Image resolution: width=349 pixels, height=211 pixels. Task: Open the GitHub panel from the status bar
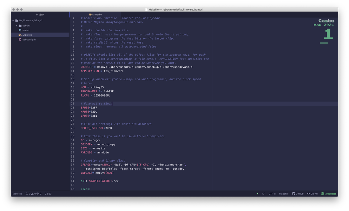click(x=298, y=194)
